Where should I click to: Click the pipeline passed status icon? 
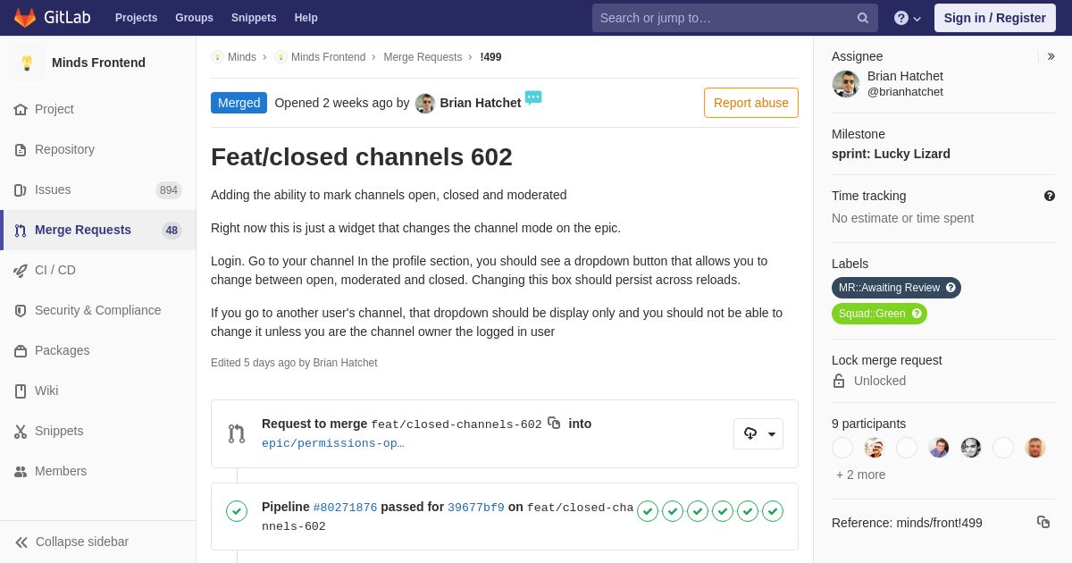(237, 511)
